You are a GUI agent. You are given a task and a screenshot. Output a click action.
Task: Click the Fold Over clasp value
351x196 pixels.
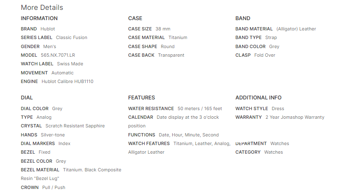pyautogui.click(x=264, y=55)
